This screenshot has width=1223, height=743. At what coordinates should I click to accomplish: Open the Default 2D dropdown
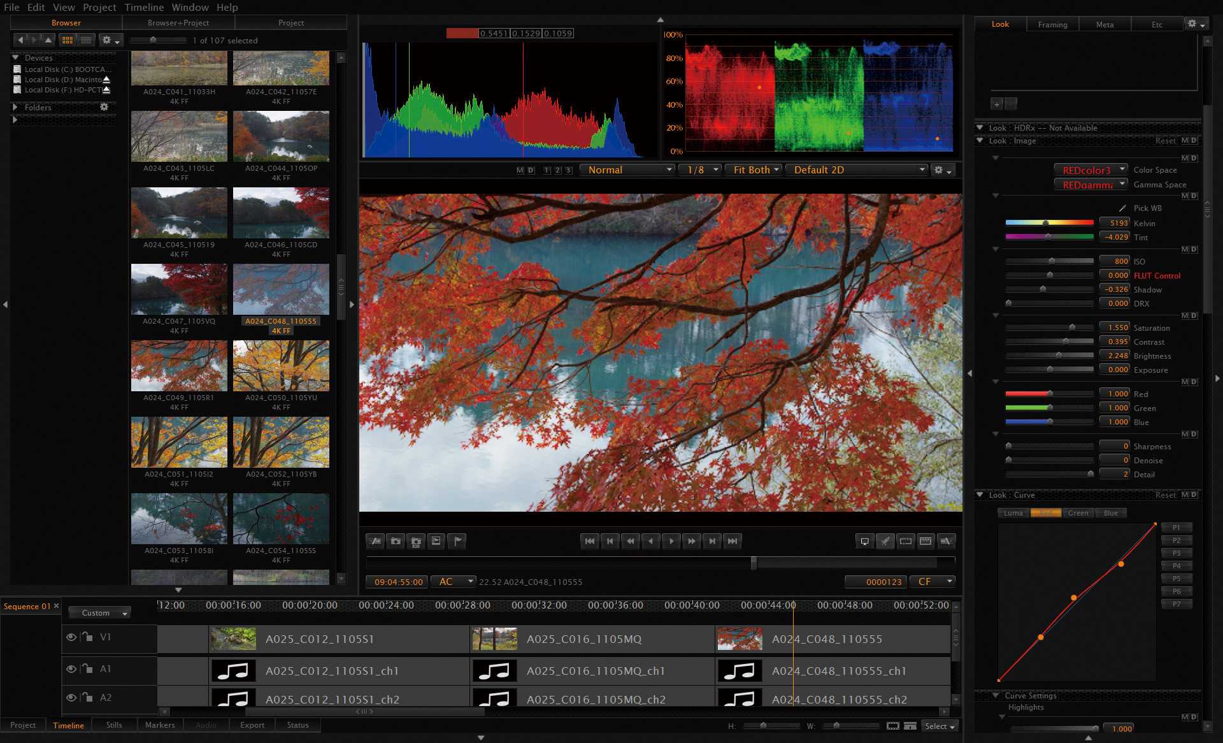(857, 170)
